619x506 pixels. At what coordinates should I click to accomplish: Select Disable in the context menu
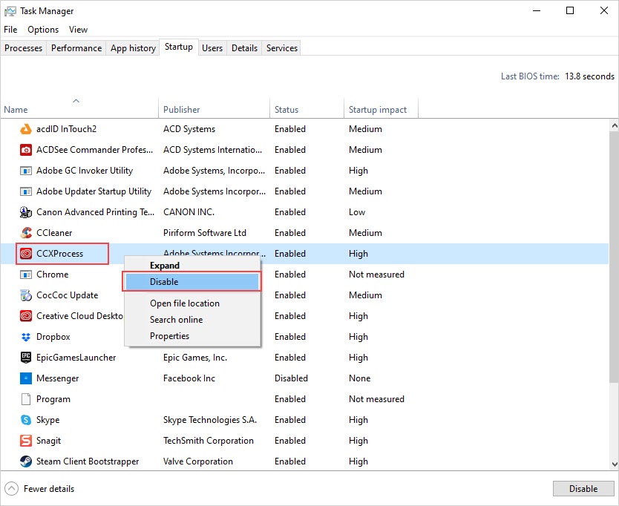tap(164, 282)
